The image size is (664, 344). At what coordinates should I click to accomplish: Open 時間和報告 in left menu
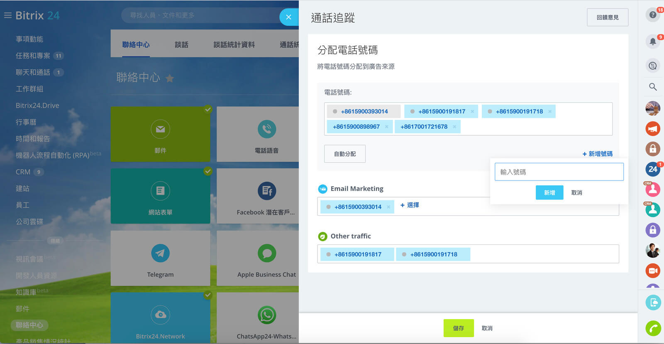tap(33, 139)
